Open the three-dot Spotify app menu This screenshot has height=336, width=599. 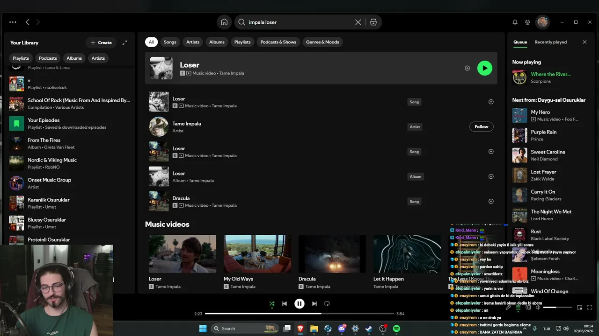pos(13,22)
